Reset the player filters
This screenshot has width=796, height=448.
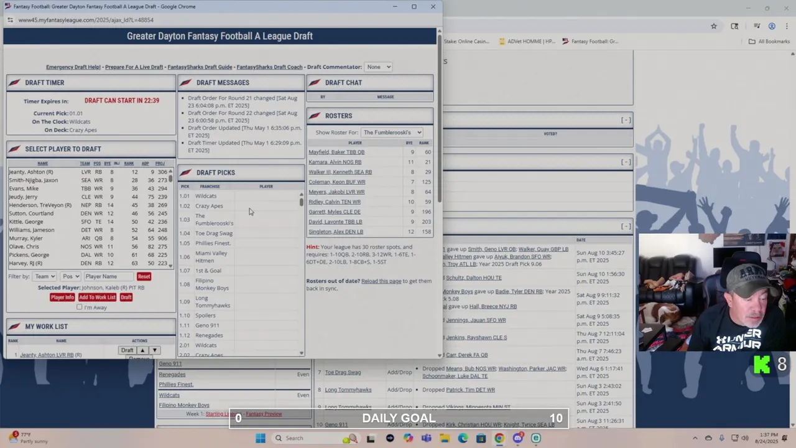[x=144, y=276]
